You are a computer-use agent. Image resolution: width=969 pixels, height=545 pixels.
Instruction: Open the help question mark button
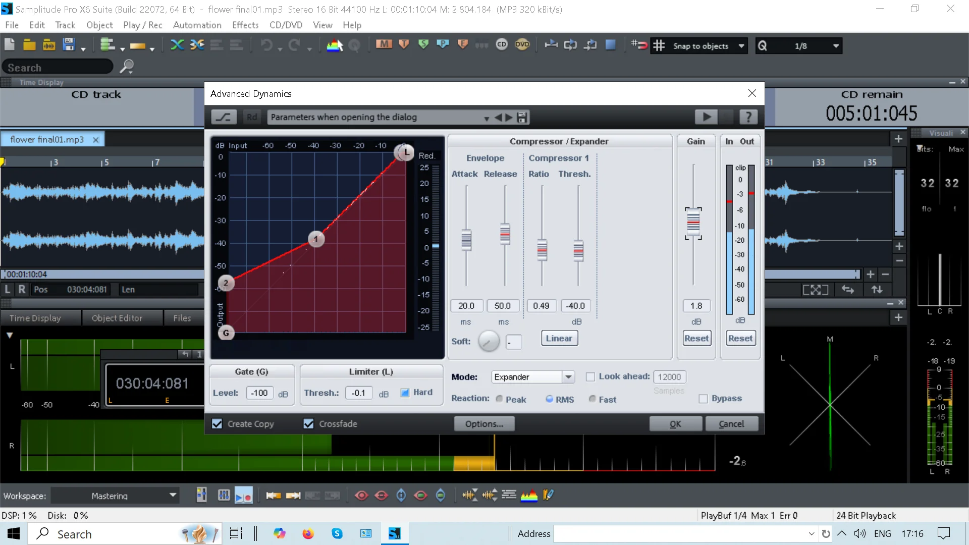click(x=748, y=117)
